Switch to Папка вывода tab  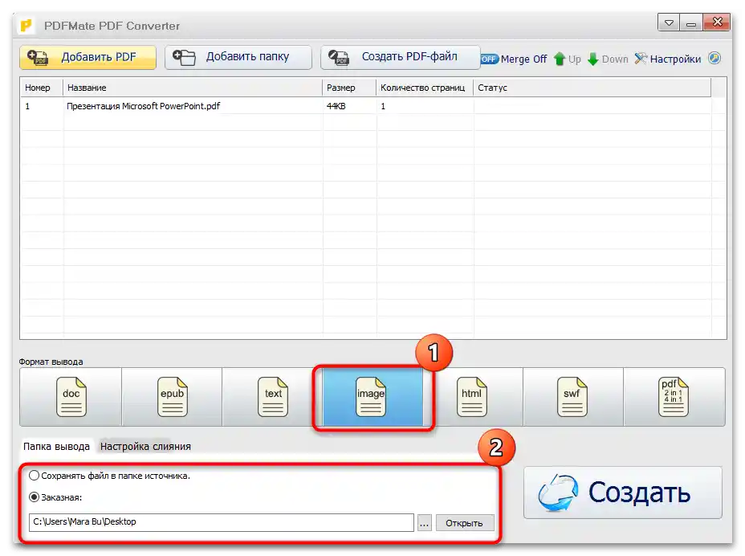[x=56, y=446]
